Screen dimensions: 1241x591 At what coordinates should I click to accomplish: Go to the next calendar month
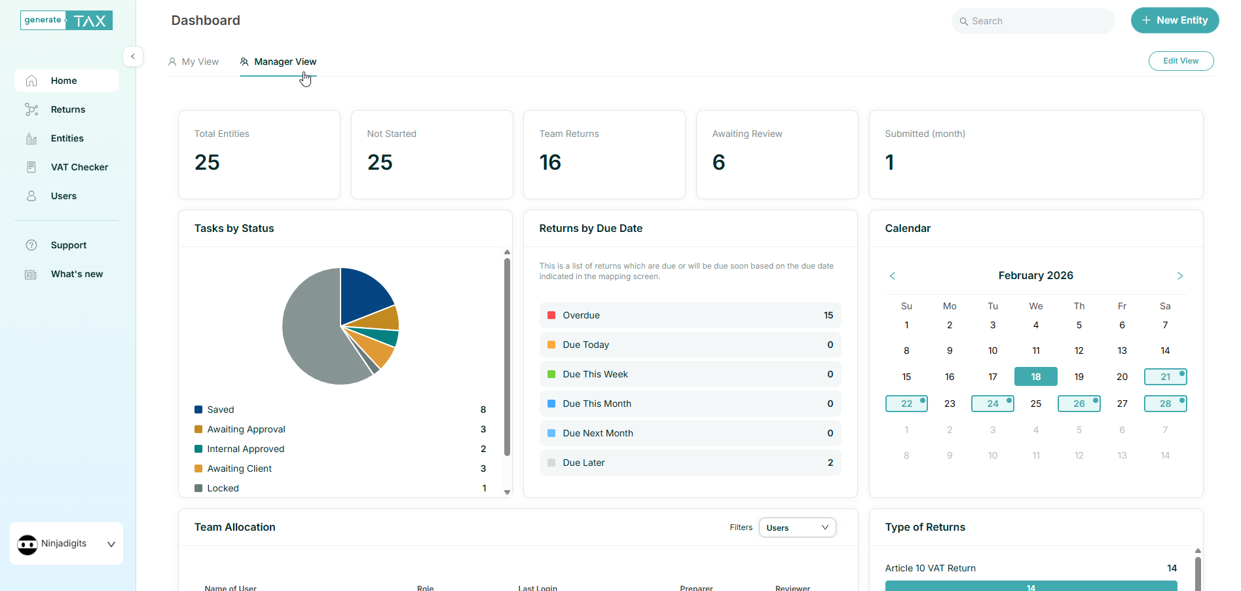click(x=1179, y=276)
